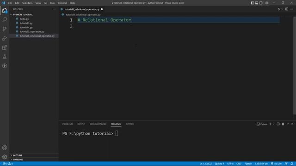The width and height of the screenshot is (296, 166).
Task: Click the unsaved dot on the editor tab
Action: [102, 9]
